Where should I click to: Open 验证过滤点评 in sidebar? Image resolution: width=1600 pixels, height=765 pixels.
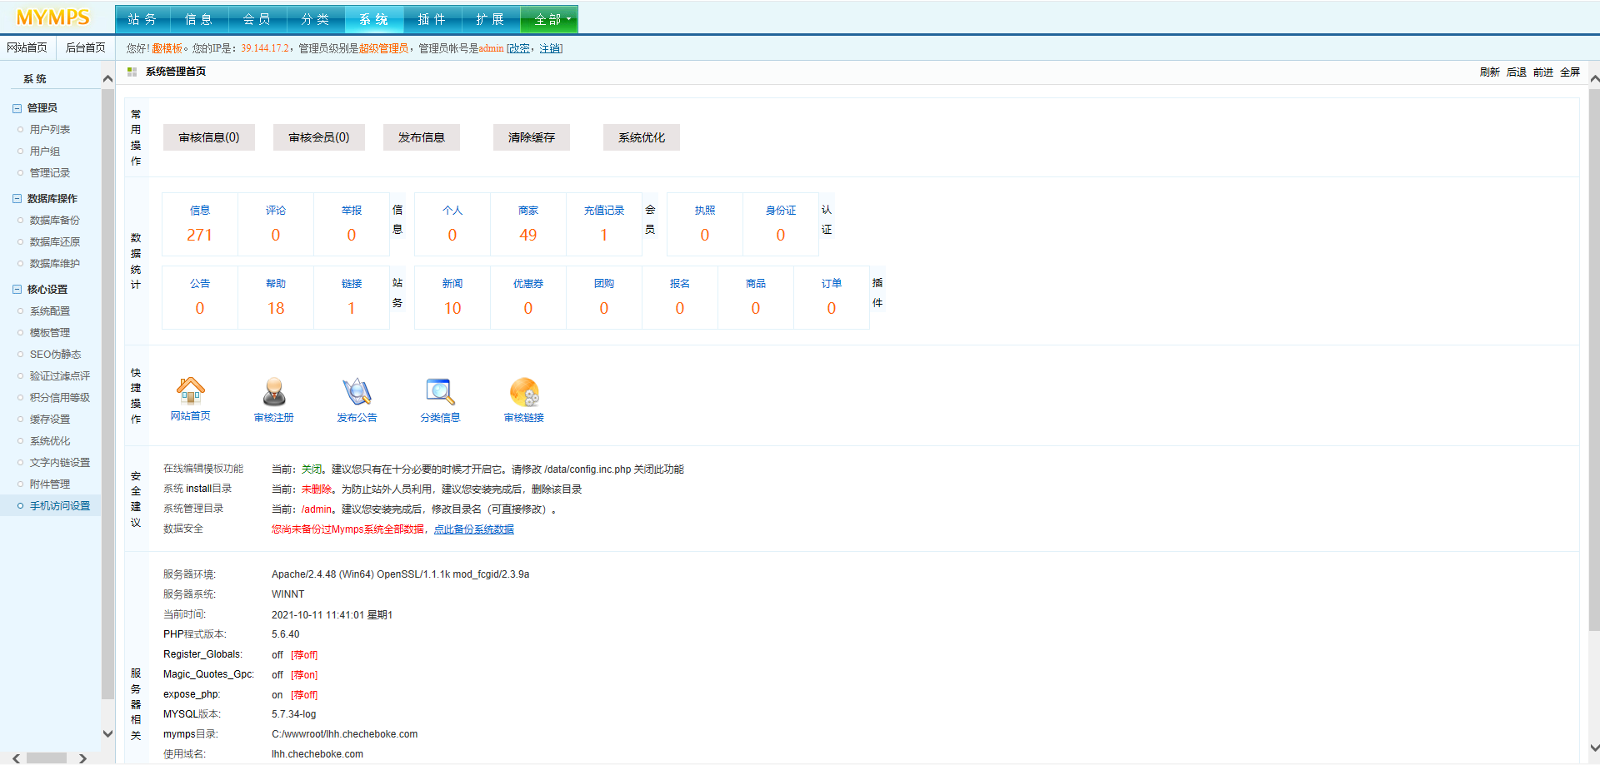(x=60, y=376)
